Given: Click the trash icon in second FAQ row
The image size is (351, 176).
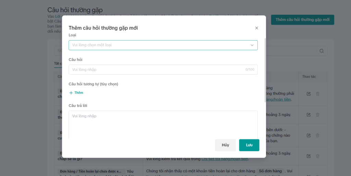Looking at the screenshot, I should click(x=317, y=115).
